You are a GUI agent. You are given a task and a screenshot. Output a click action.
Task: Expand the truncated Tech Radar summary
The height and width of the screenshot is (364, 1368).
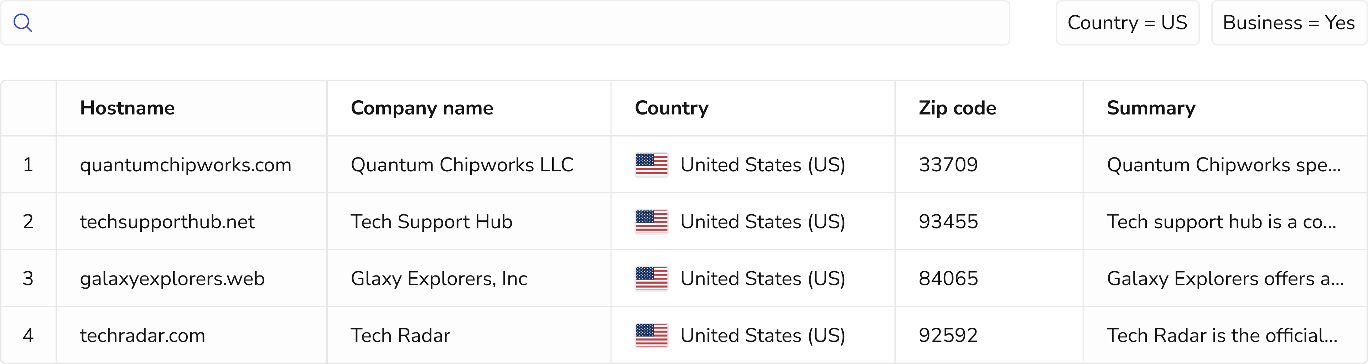click(x=1222, y=336)
